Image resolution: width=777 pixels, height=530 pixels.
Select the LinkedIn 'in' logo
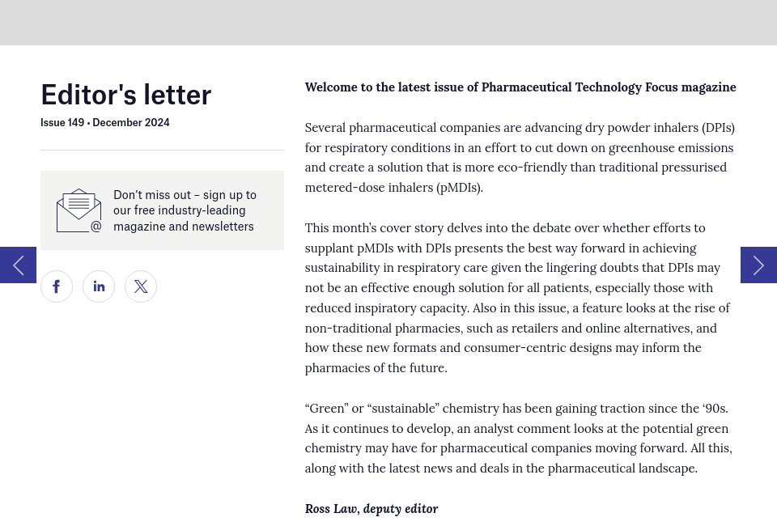pos(99,286)
